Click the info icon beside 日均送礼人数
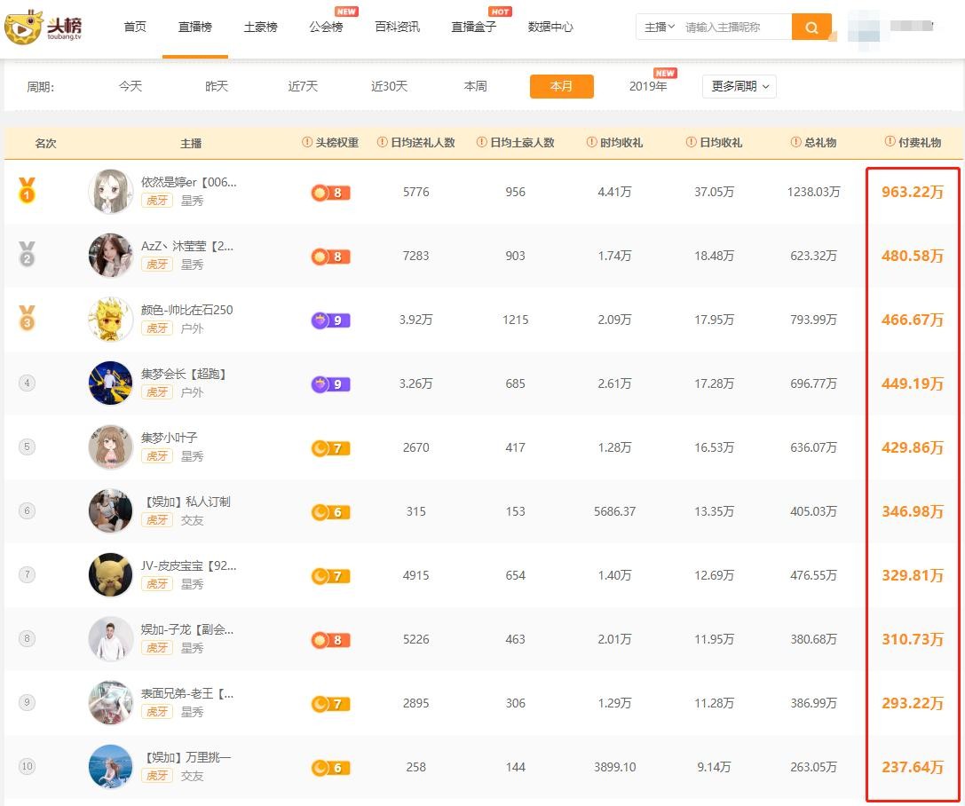 coord(383,143)
